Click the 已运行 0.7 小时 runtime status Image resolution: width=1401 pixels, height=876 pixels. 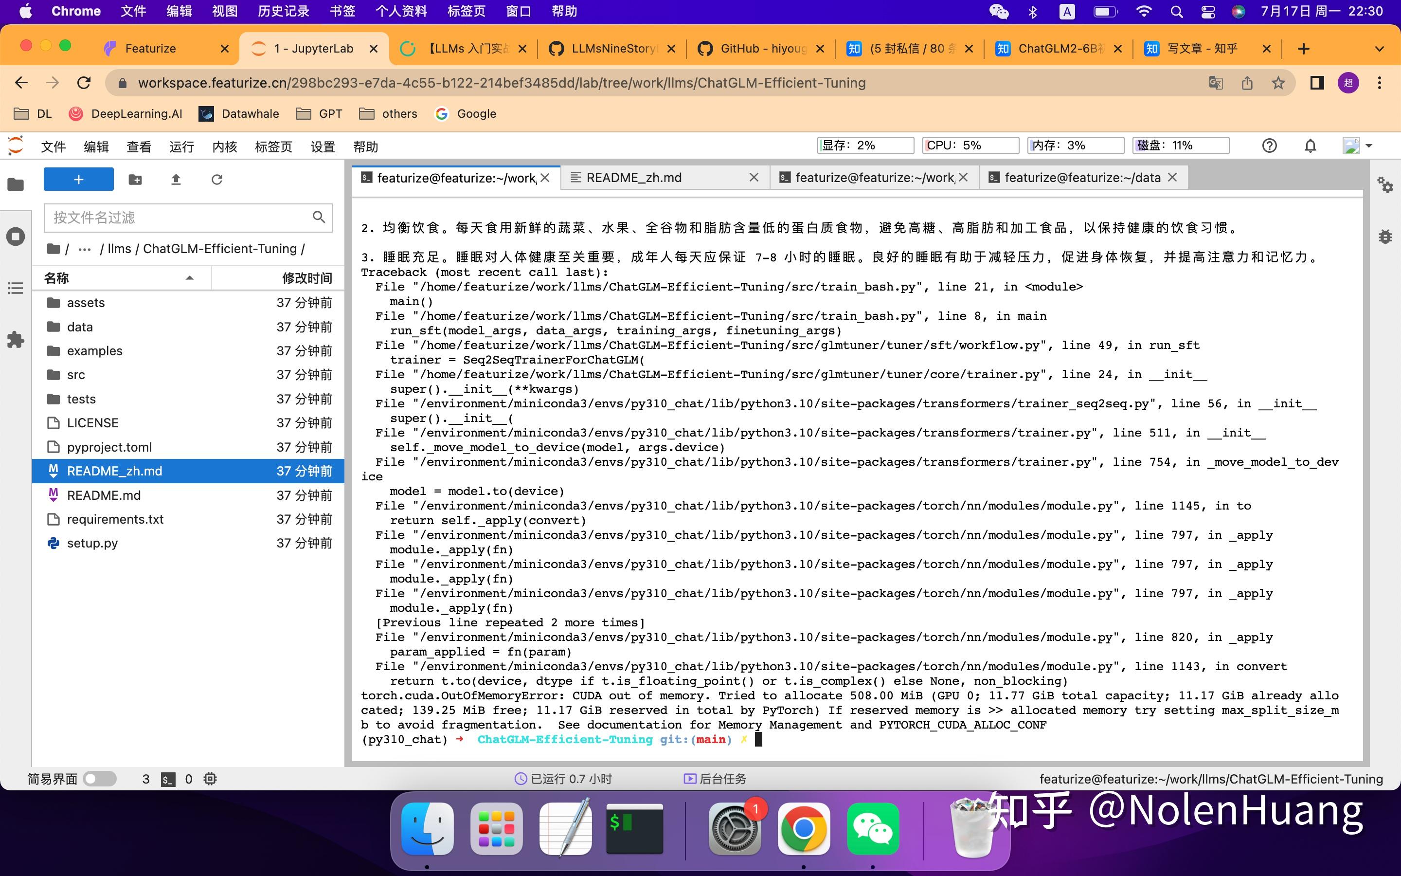pos(563,779)
